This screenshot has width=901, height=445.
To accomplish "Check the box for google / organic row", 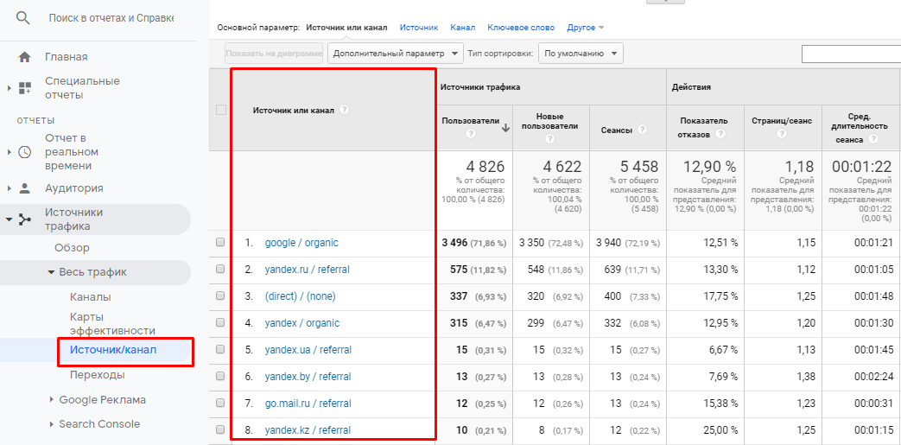I will [220, 243].
